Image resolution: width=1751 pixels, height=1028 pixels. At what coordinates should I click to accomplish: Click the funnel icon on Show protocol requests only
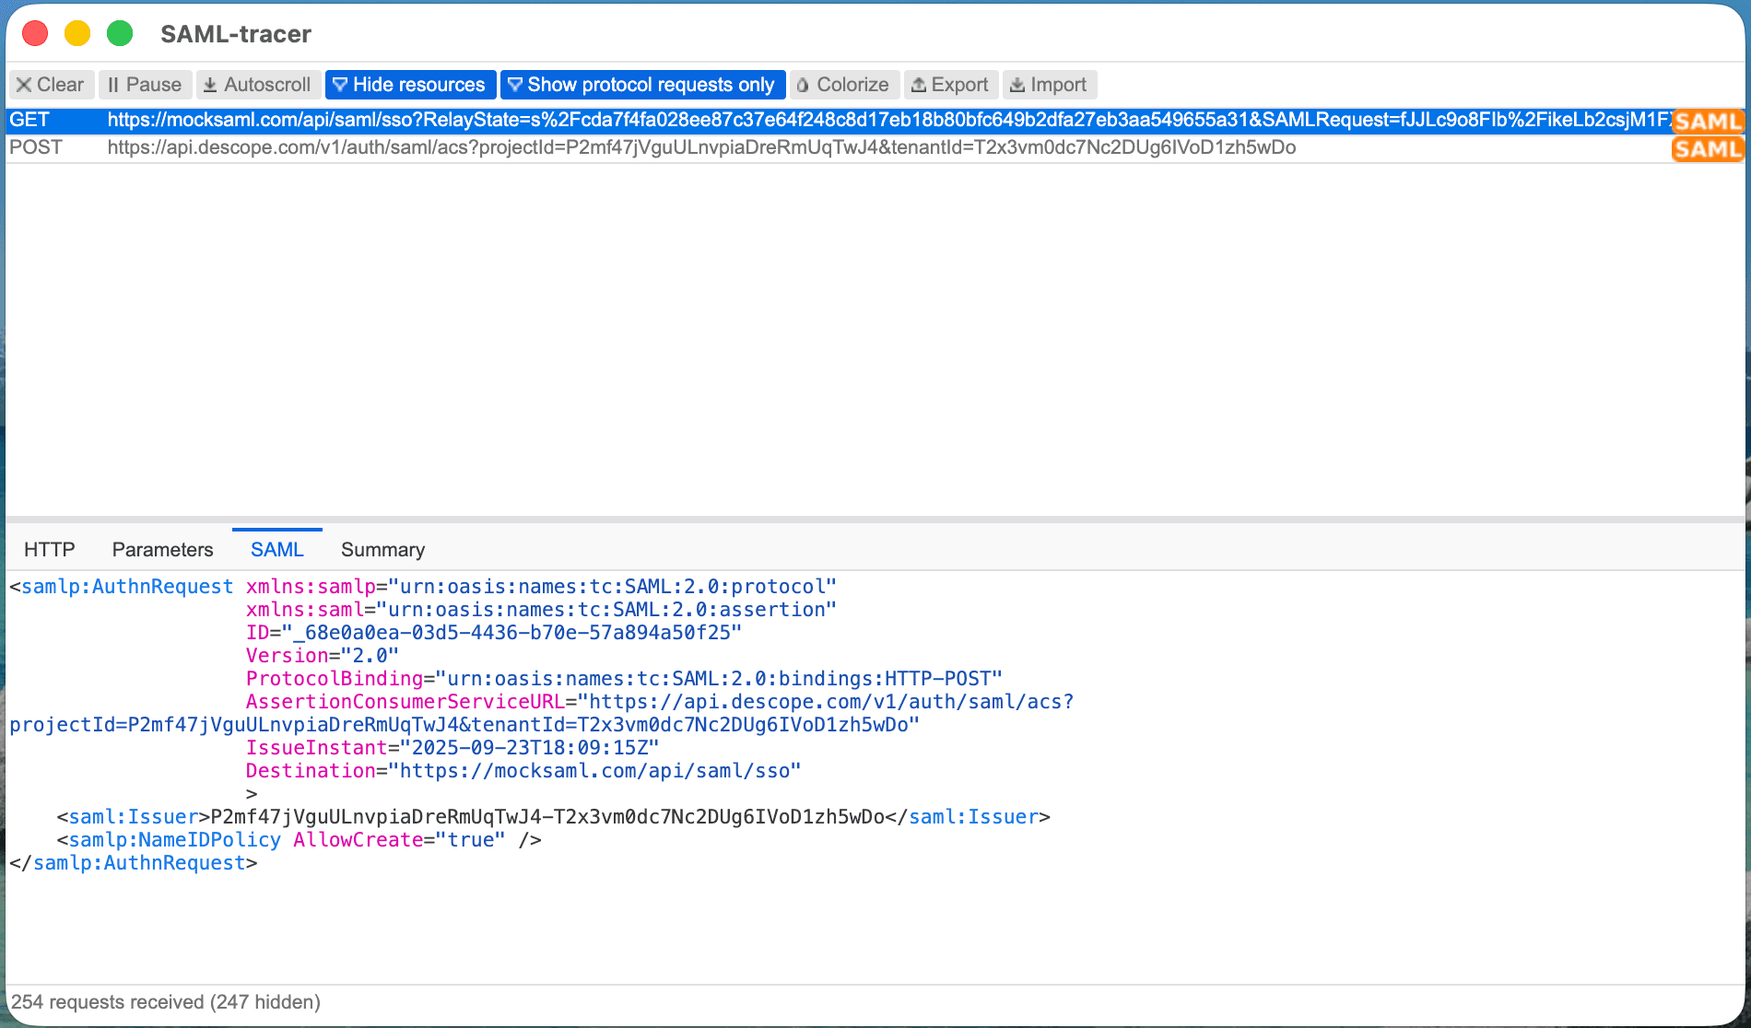(516, 84)
